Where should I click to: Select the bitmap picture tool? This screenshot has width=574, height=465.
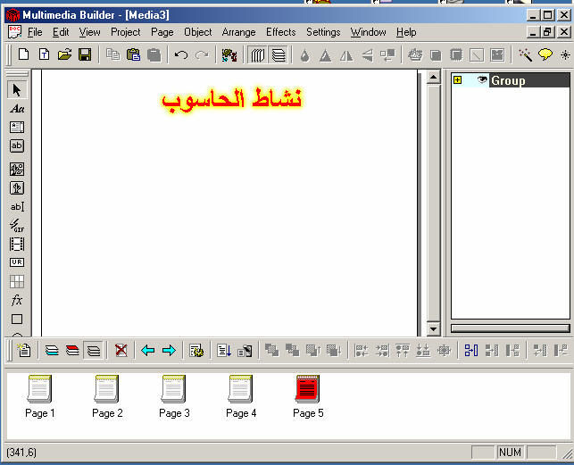[17, 170]
